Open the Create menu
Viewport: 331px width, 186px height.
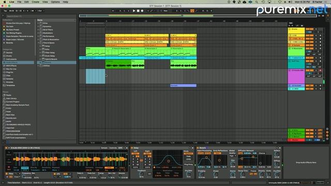pos(36,2)
